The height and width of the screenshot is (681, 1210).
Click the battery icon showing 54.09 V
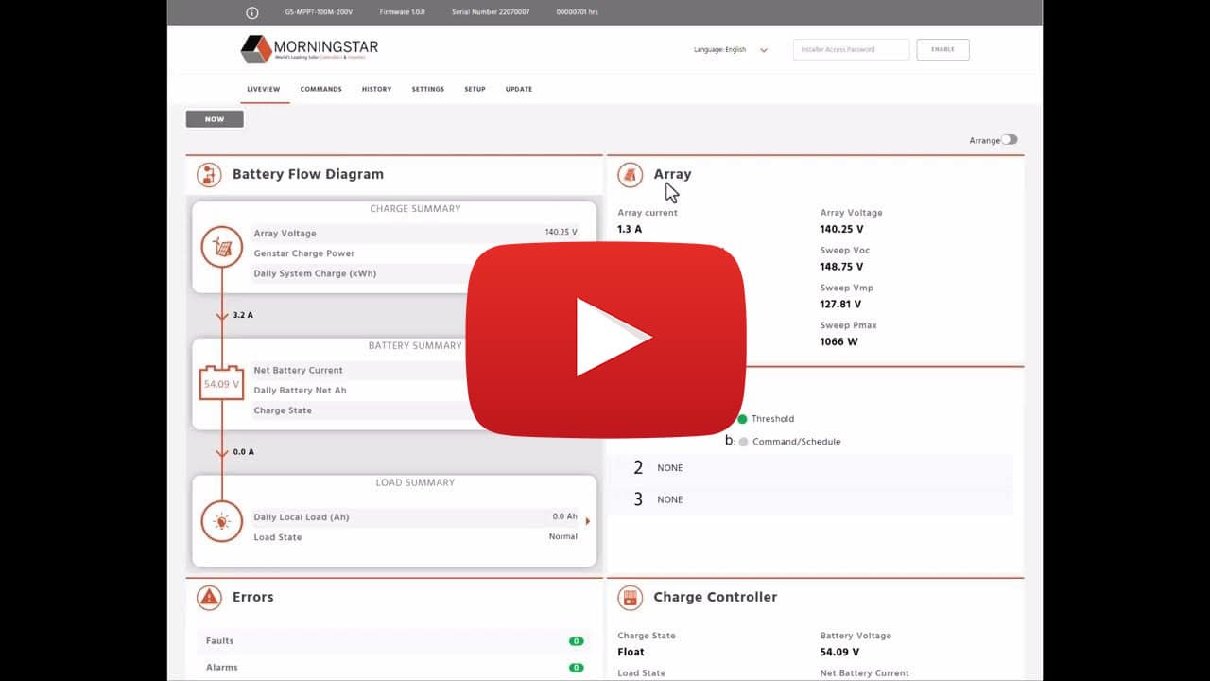(x=222, y=383)
